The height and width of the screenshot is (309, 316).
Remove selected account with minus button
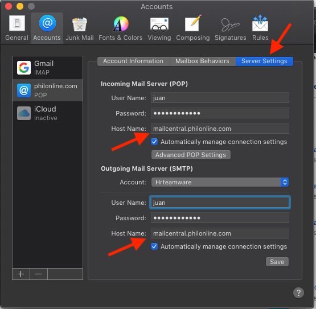39,274
